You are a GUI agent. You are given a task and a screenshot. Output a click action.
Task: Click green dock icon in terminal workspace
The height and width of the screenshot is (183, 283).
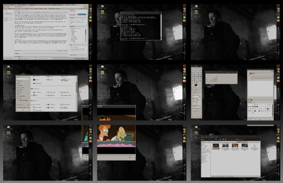[x=184, y=18]
